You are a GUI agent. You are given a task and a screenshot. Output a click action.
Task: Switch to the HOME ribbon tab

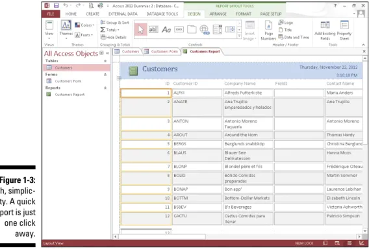click(x=71, y=14)
